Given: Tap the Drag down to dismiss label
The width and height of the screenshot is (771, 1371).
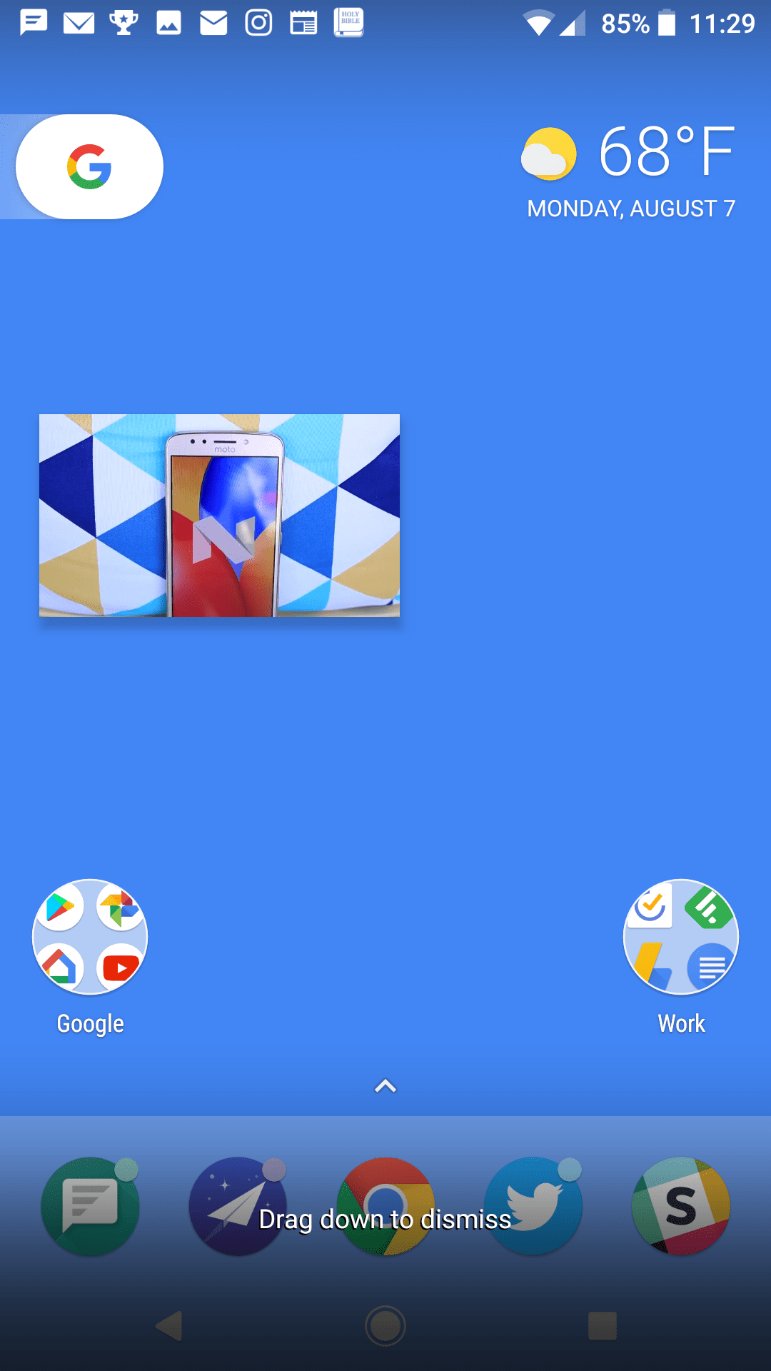Looking at the screenshot, I should pos(385,1219).
